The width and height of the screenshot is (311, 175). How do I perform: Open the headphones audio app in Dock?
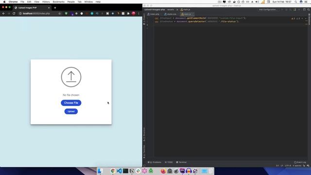tap(189, 171)
